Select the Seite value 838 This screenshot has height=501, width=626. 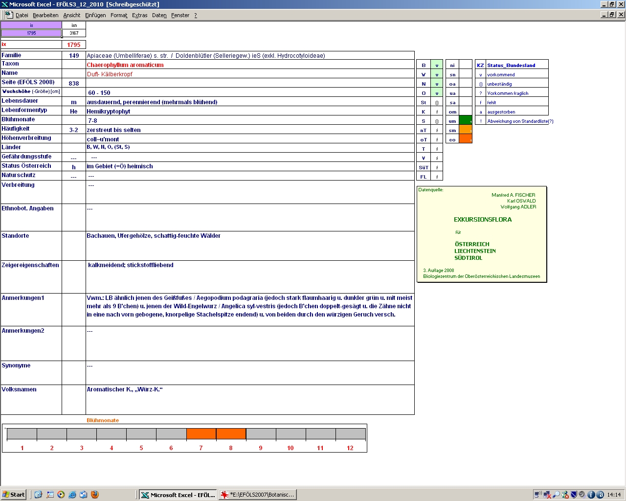74,84
